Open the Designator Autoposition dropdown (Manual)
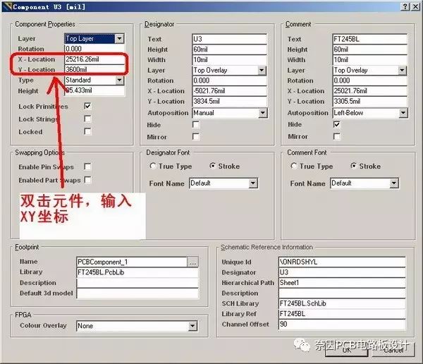Viewport: 423px width, 364px height. tap(263, 113)
